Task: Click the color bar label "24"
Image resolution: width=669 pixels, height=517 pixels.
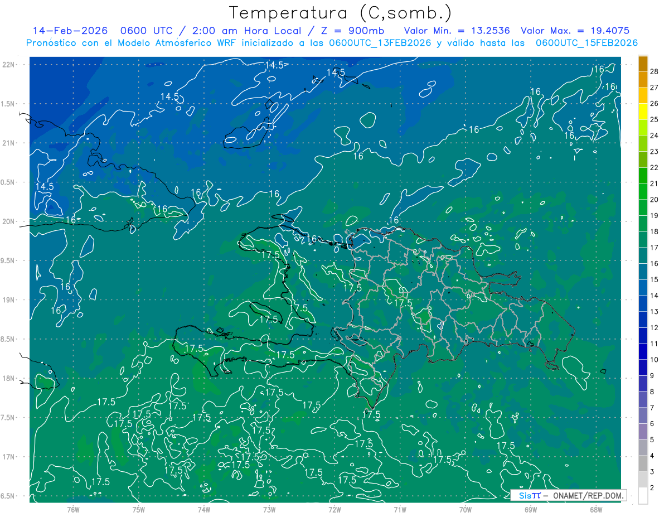Action: (655, 136)
